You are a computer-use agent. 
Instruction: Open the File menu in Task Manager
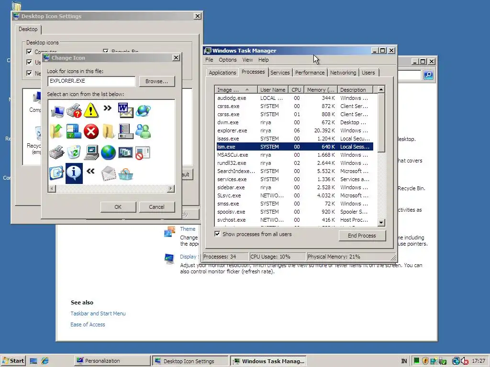tap(209, 60)
